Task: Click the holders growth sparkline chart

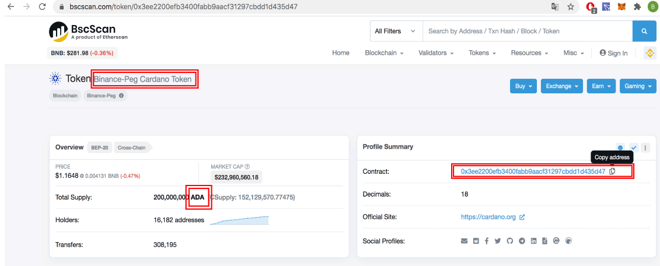Action: (x=239, y=220)
